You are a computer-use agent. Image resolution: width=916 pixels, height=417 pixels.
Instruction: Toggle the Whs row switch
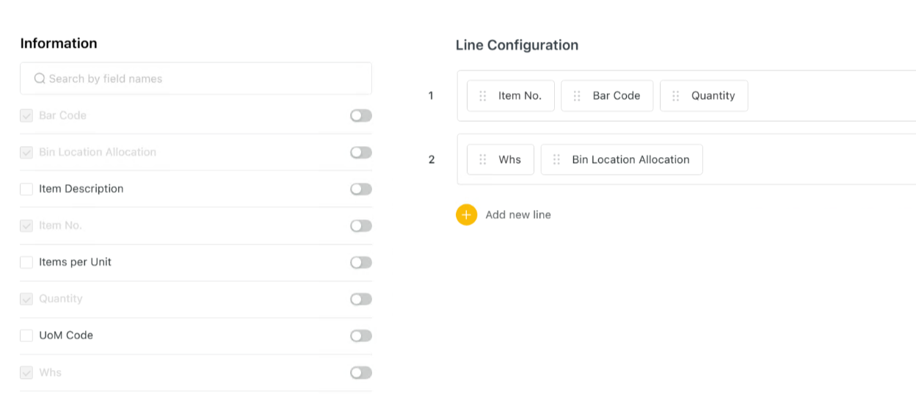360,372
